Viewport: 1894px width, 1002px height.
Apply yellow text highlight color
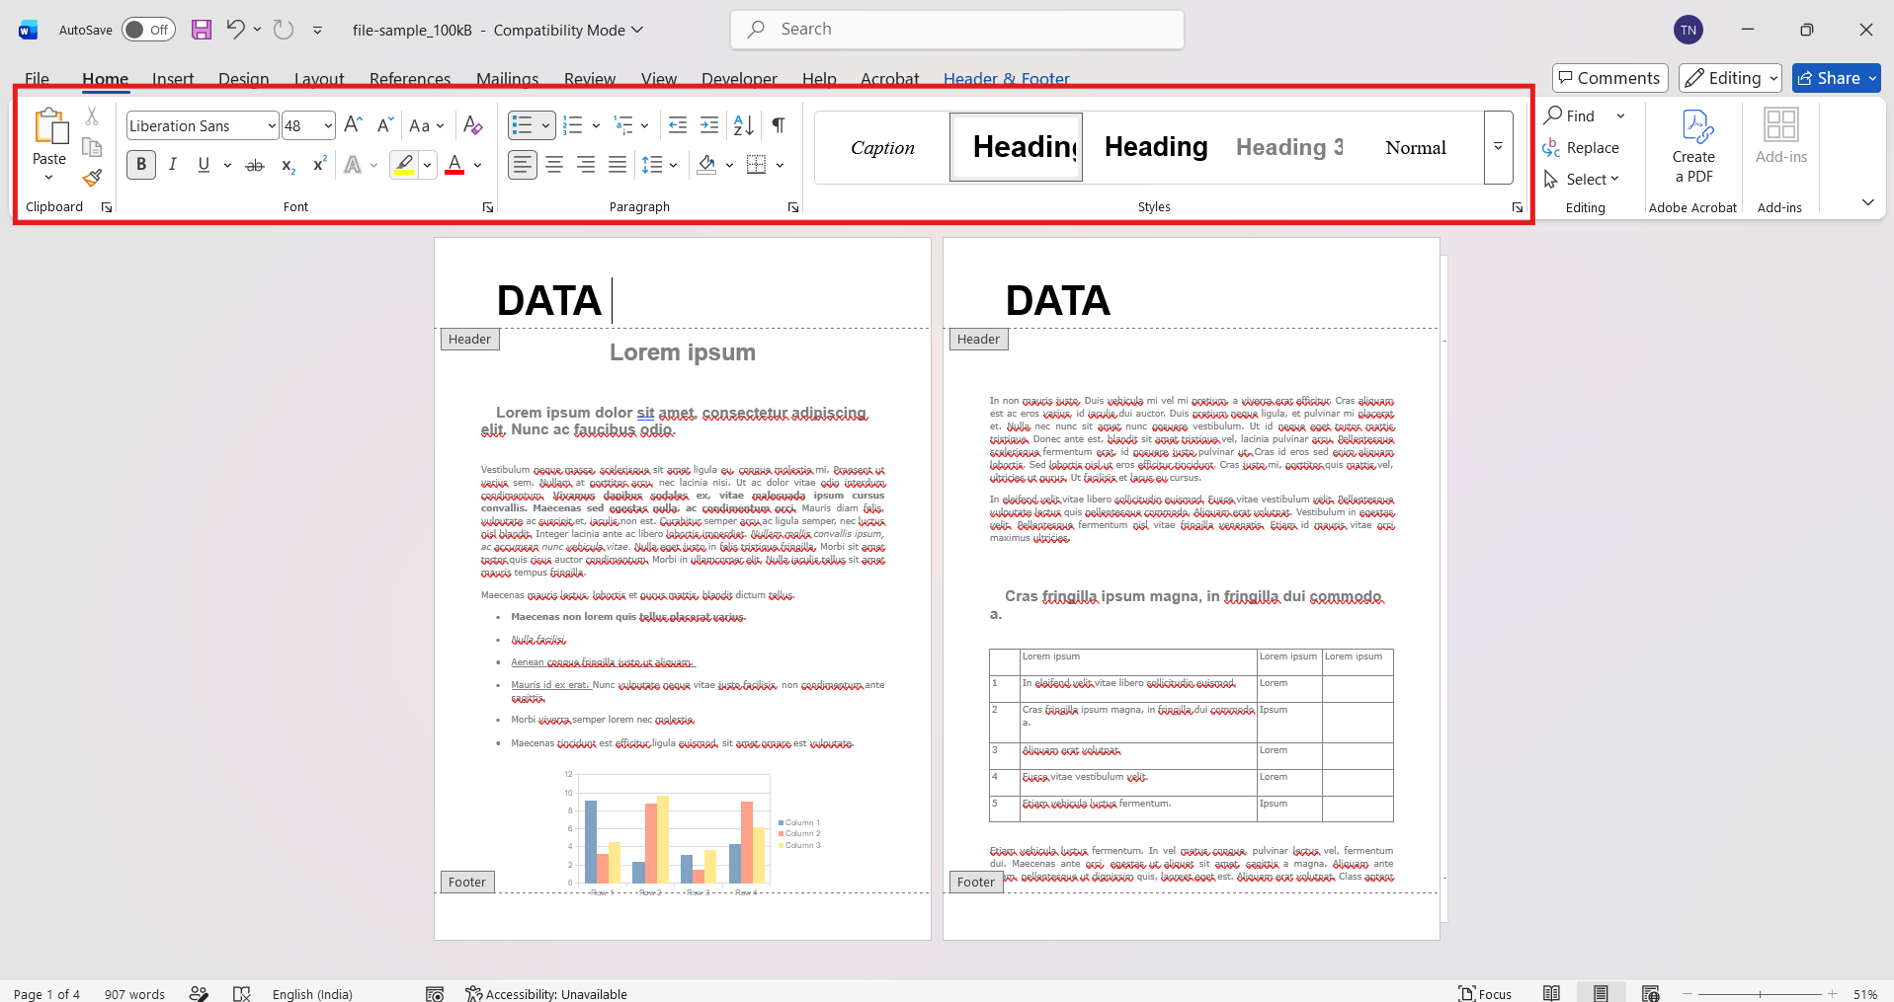[x=404, y=165]
